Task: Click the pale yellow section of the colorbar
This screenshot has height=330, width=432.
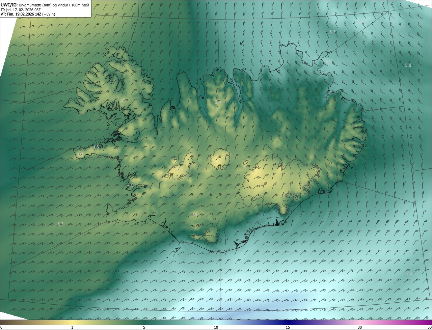Action: click(72, 323)
